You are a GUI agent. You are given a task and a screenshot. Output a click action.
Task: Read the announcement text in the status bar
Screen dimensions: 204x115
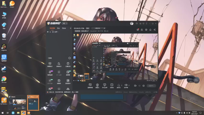[x=64, y=92]
